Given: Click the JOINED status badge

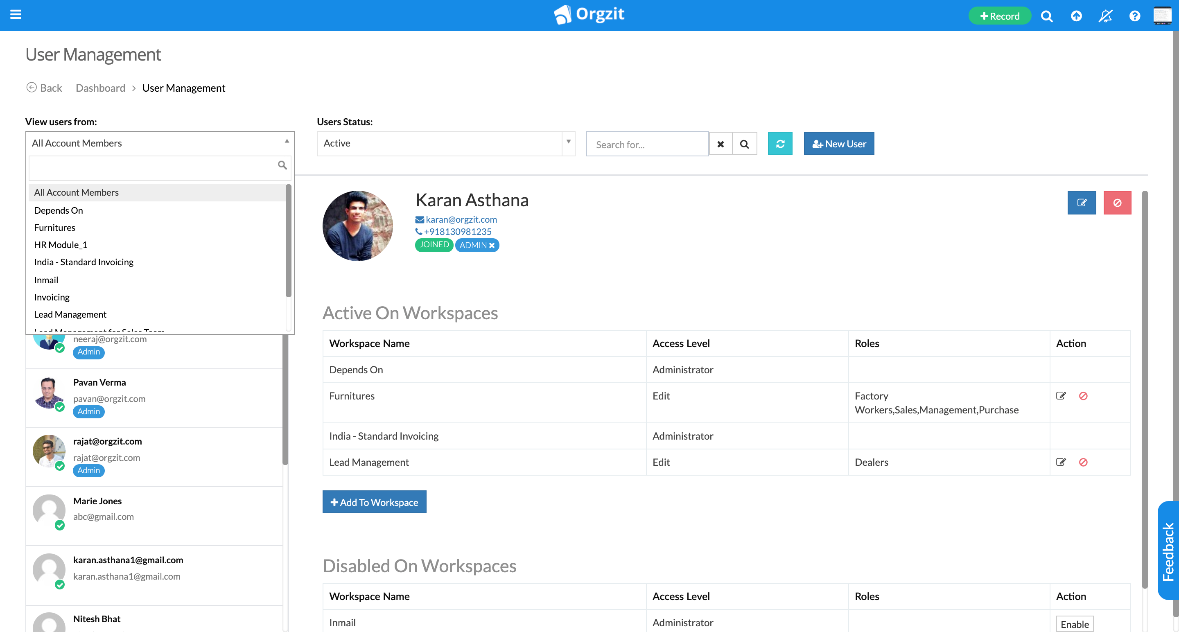Looking at the screenshot, I should point(434,245).
